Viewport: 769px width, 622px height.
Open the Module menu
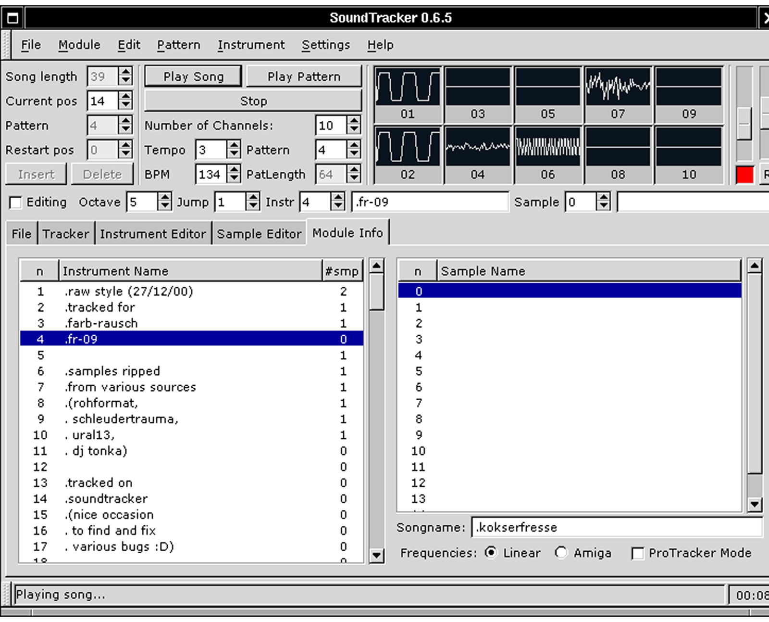(x=79, y=45)
